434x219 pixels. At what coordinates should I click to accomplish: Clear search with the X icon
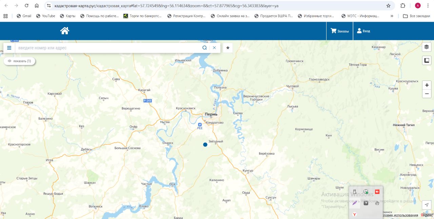click(214, 48)
